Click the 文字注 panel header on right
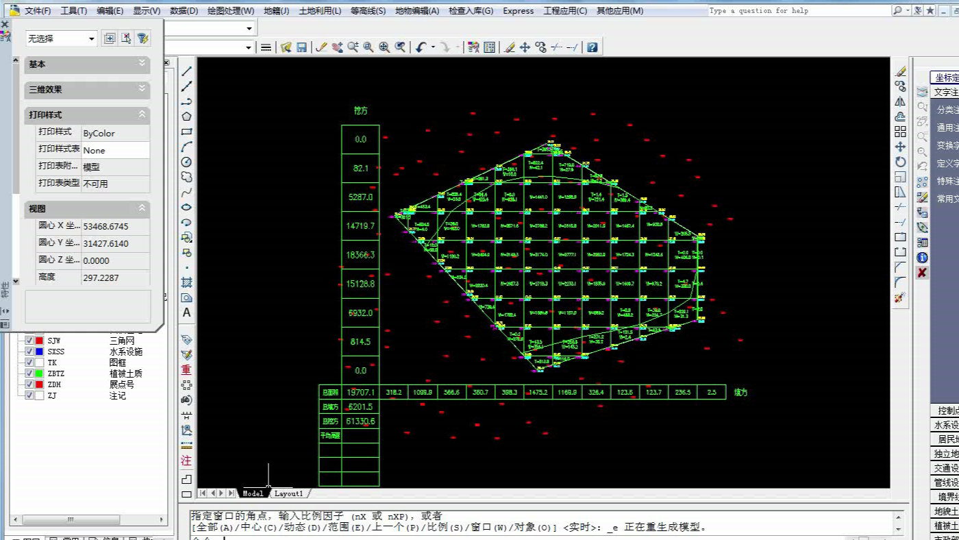 945,93
